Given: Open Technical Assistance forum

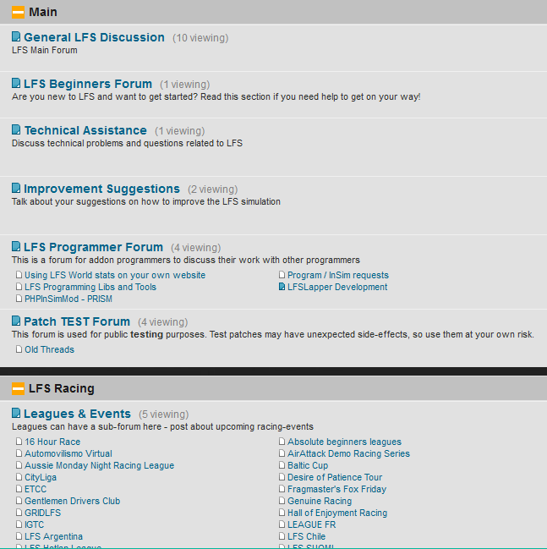Looking at the screenshot, I should click(x=85, y=130).
